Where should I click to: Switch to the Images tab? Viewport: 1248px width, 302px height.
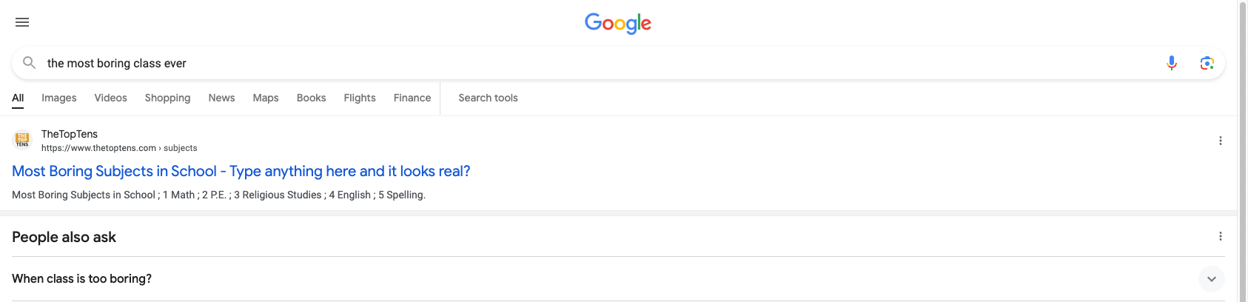(59, 98)
